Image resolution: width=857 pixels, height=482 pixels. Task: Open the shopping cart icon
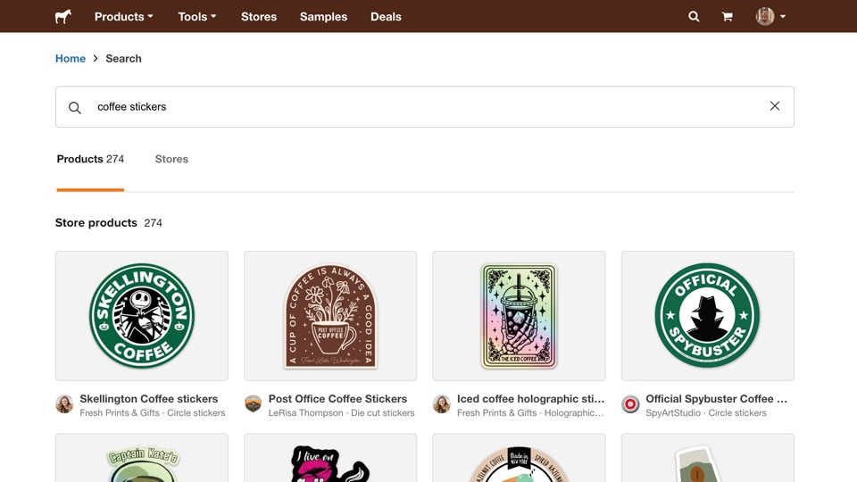click(x=727, y=16)
